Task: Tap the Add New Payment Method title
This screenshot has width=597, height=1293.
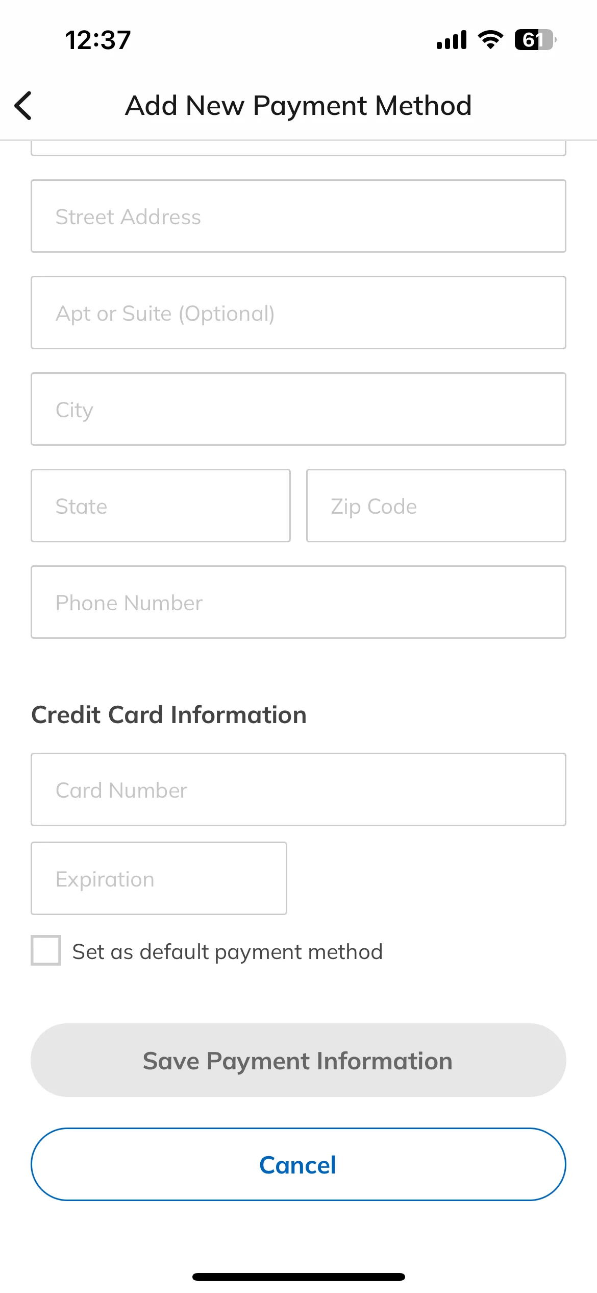Action: coord(298,106)
